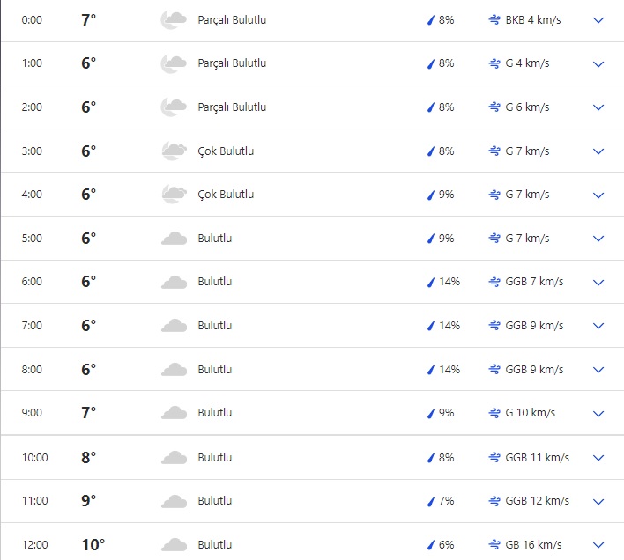Screen dimensions: 624x560
Task: Click the wind icon in 10:00 row
Action: pyautogui.click(x=494, y=458)
